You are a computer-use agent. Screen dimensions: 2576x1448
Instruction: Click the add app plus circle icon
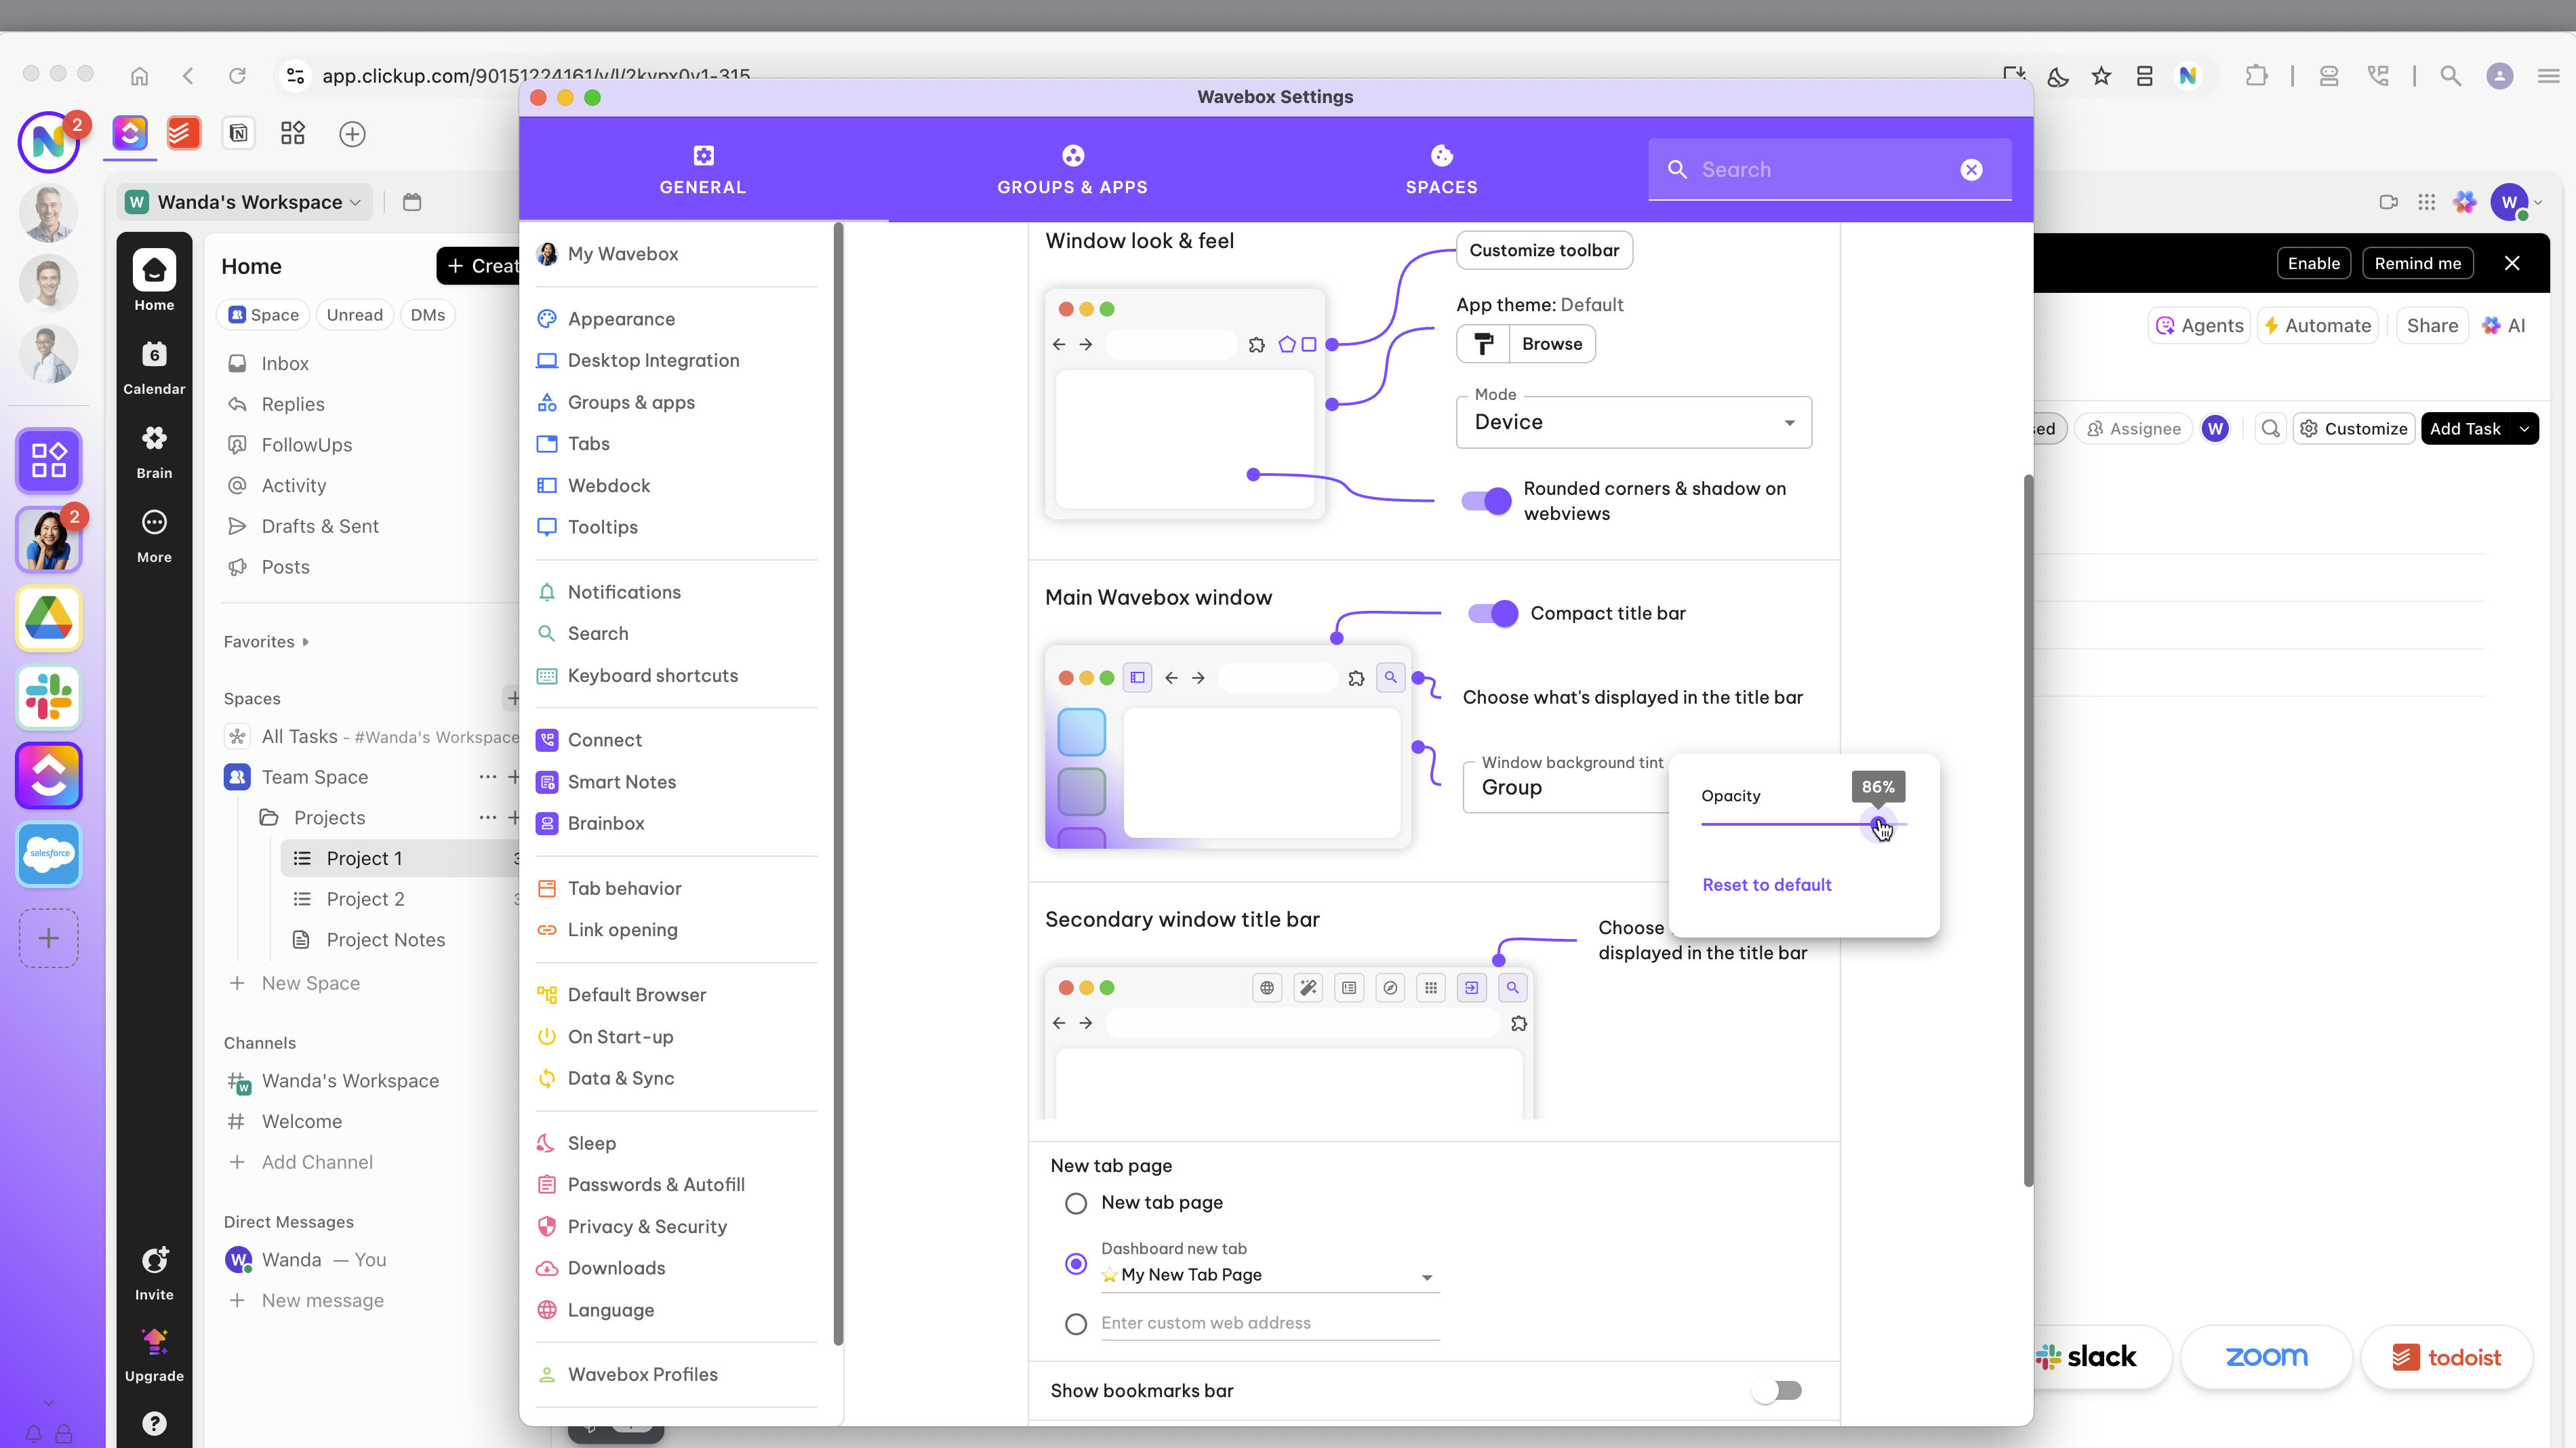click(352, 134)
